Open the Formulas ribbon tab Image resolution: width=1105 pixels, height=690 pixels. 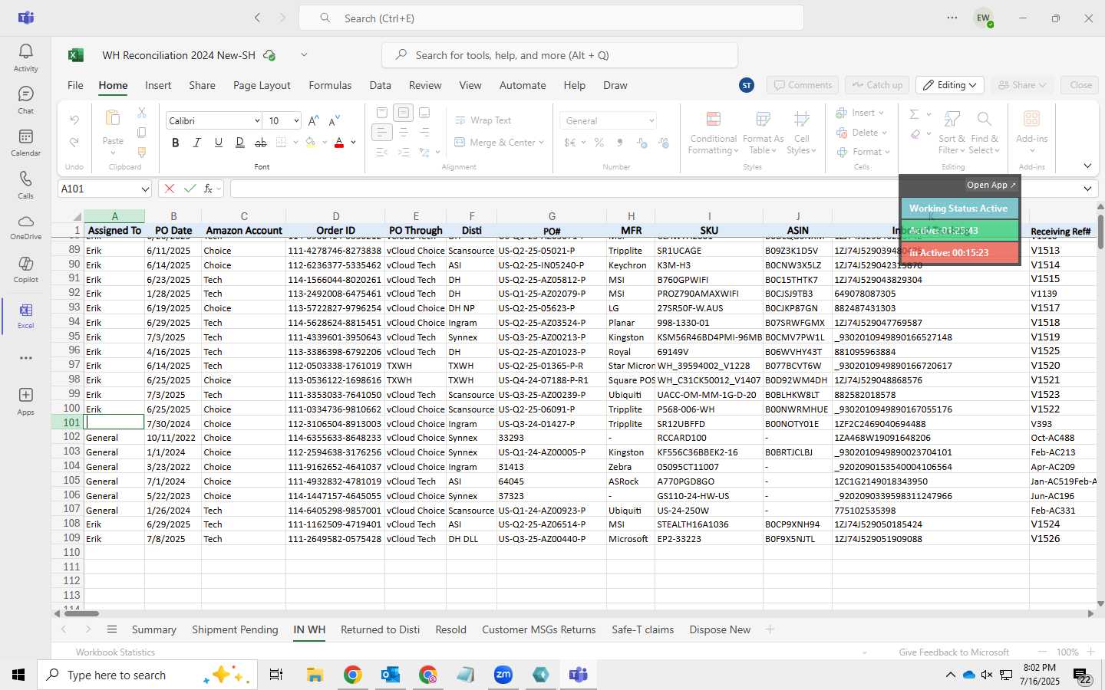(330, 85)
